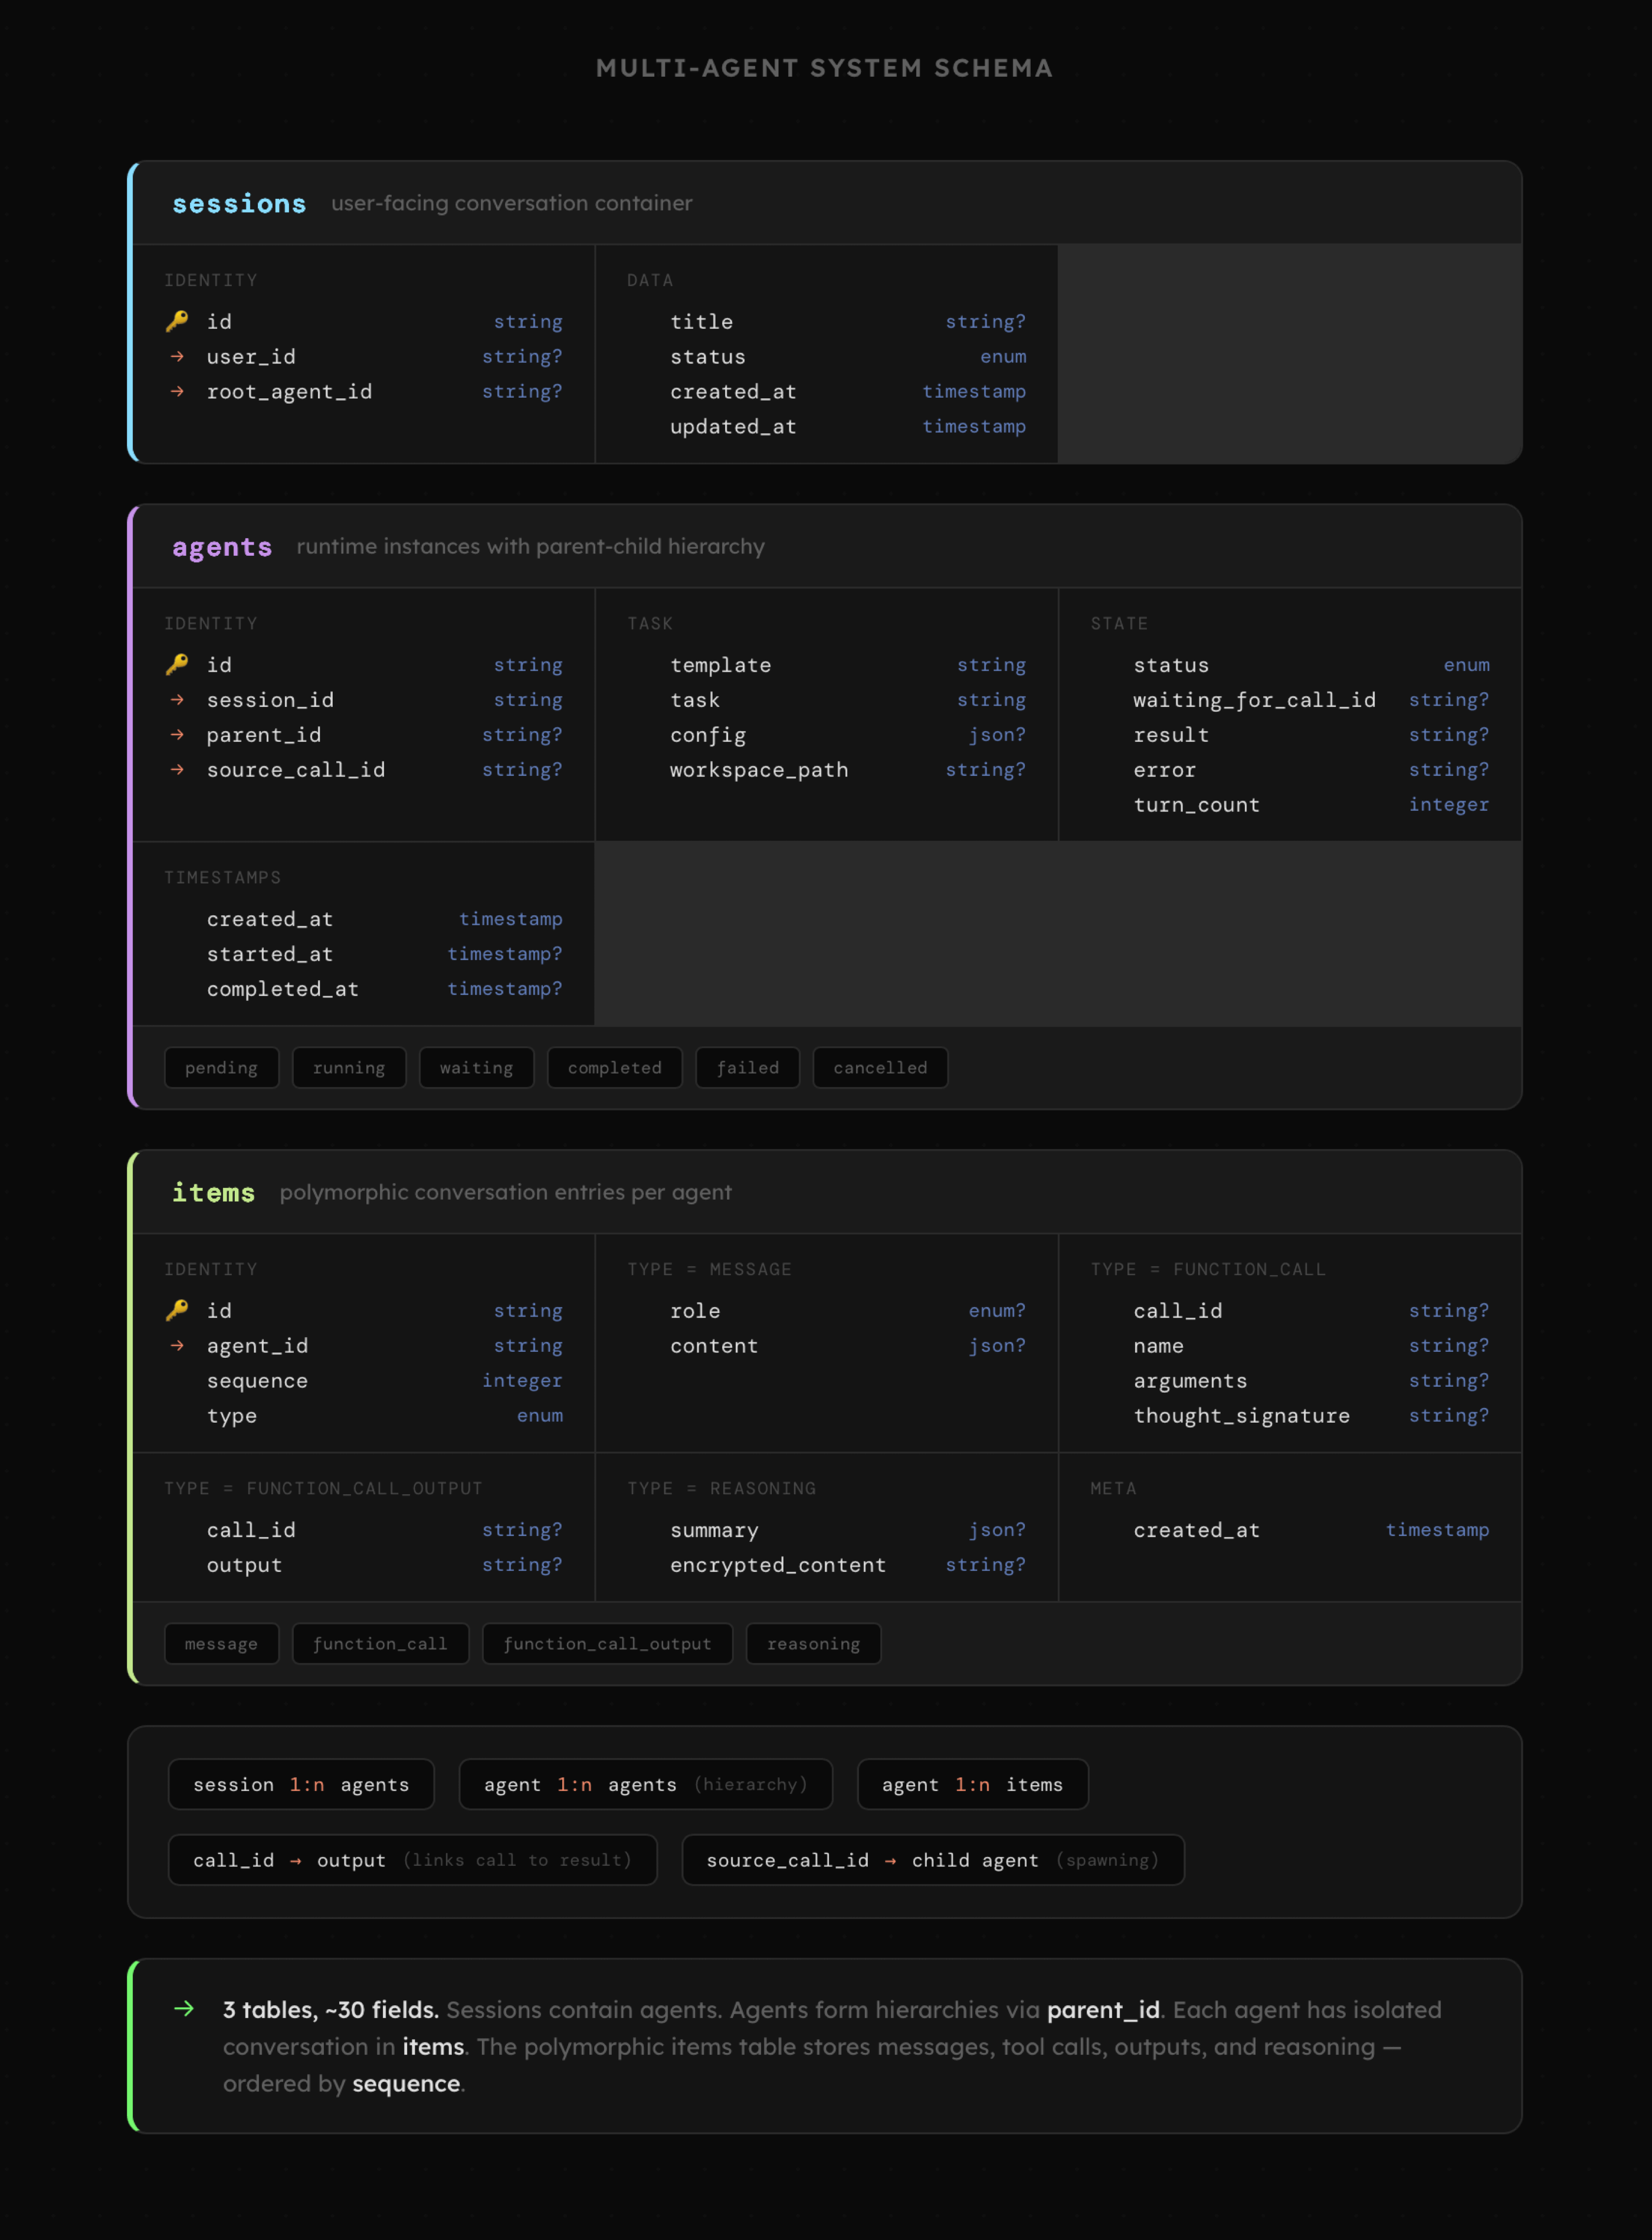Click the arrow icon beside source_call_id field
1652x2240 pixels.
click(177, 770)
